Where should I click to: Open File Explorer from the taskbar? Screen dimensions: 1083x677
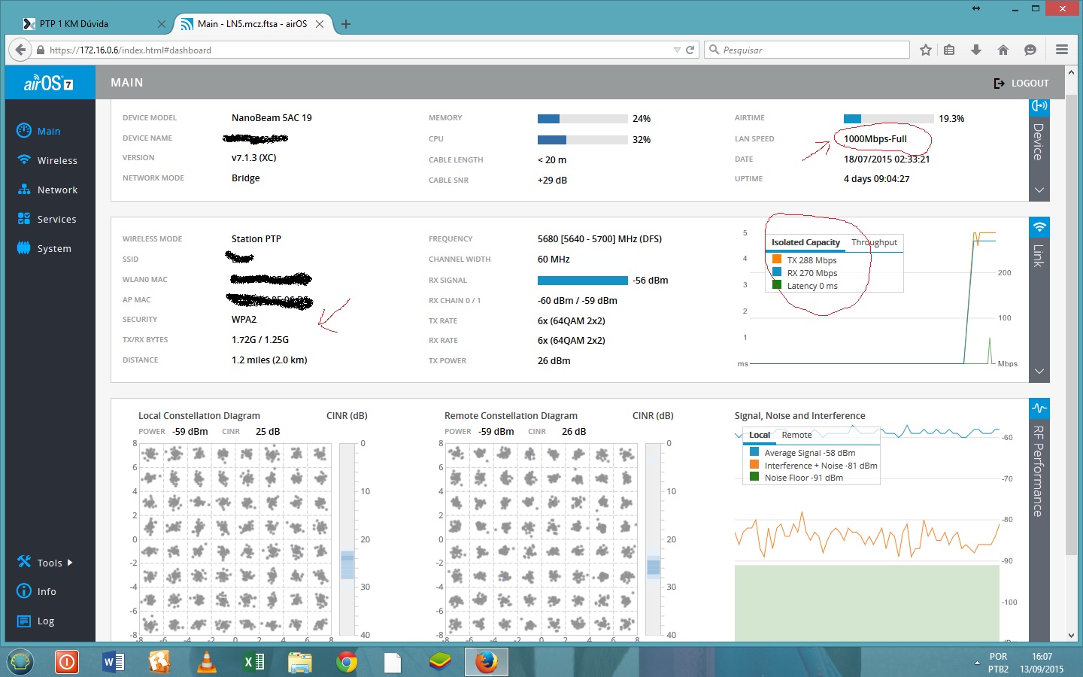[x=300, y=662]
